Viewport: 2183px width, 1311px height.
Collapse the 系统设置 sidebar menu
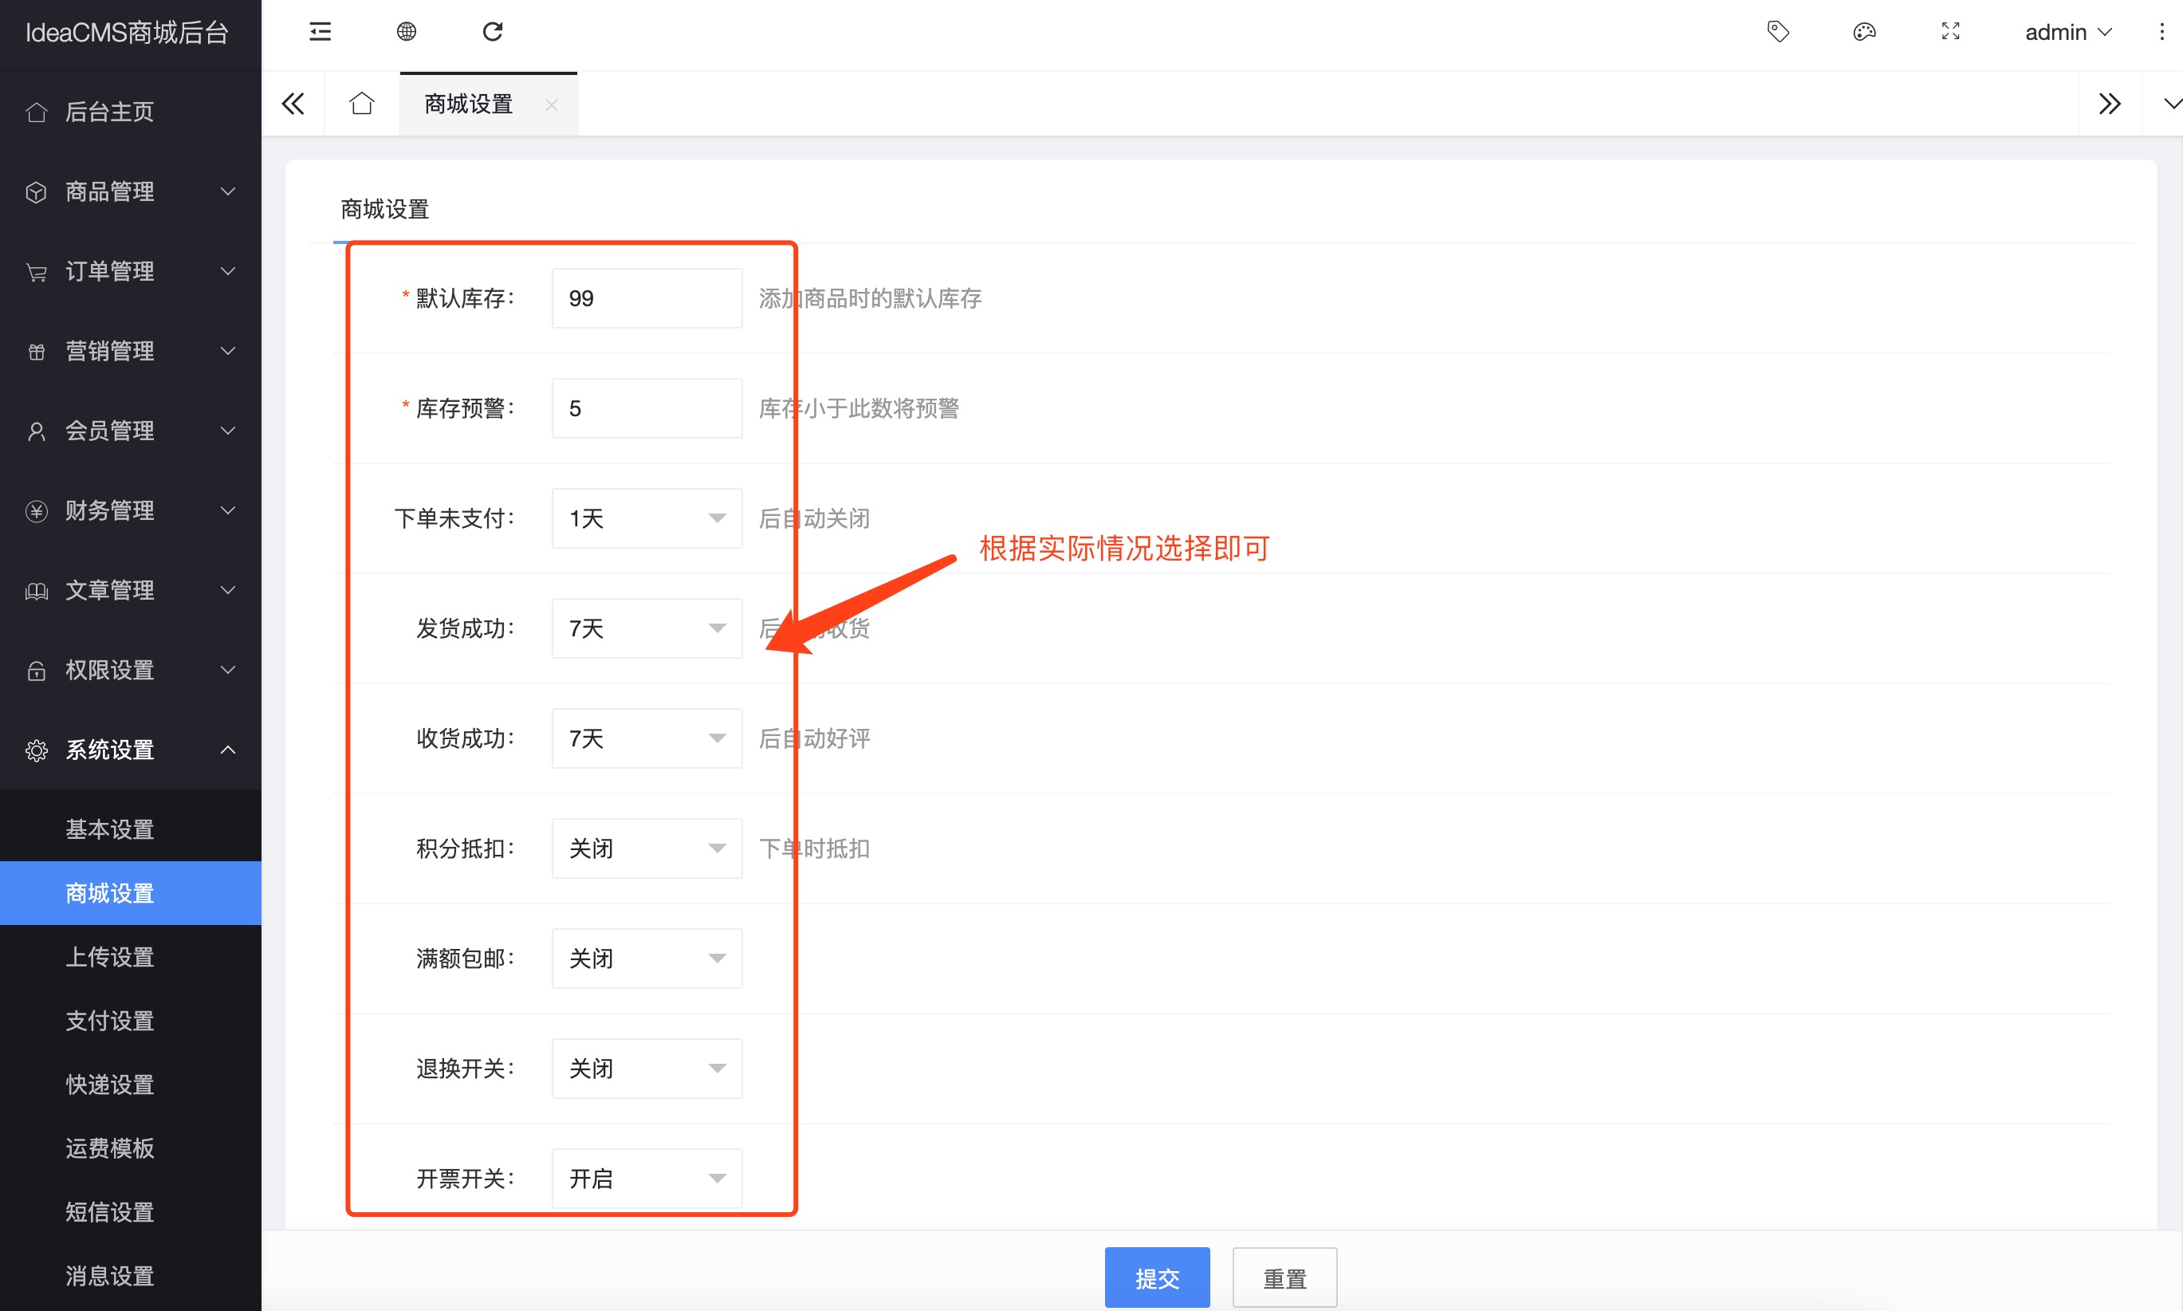131,750
